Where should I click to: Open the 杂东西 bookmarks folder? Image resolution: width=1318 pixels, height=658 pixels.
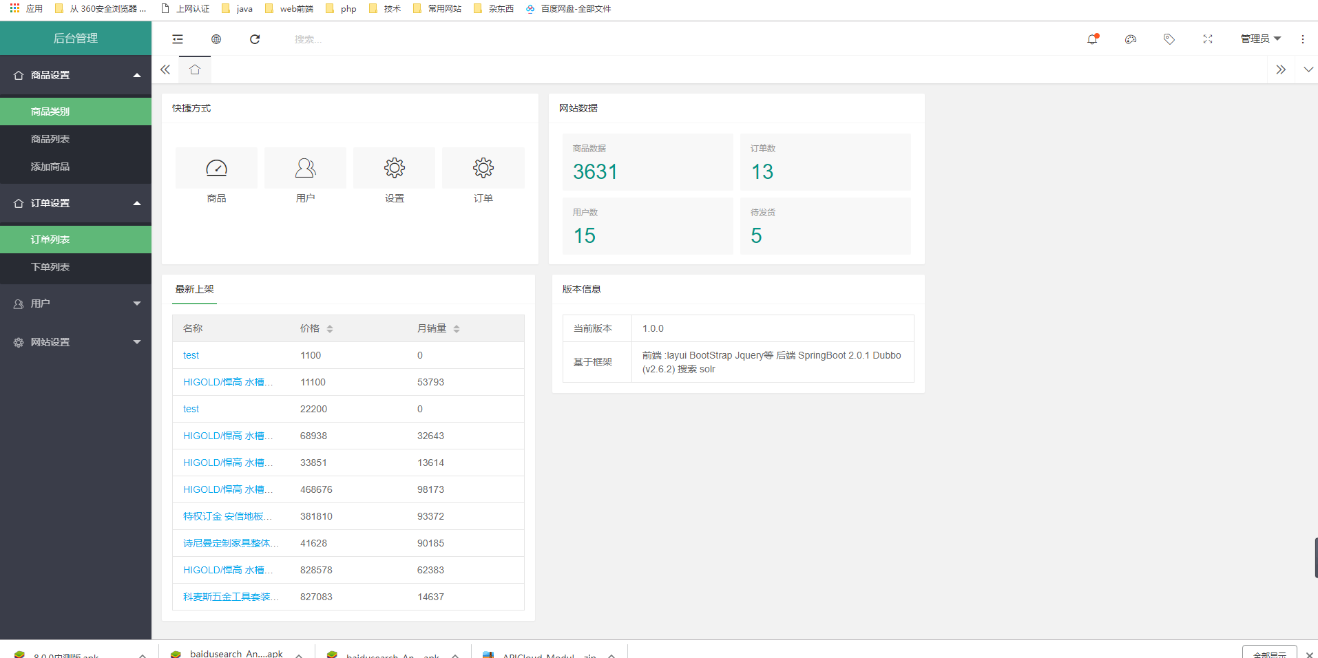pos(494,9)
